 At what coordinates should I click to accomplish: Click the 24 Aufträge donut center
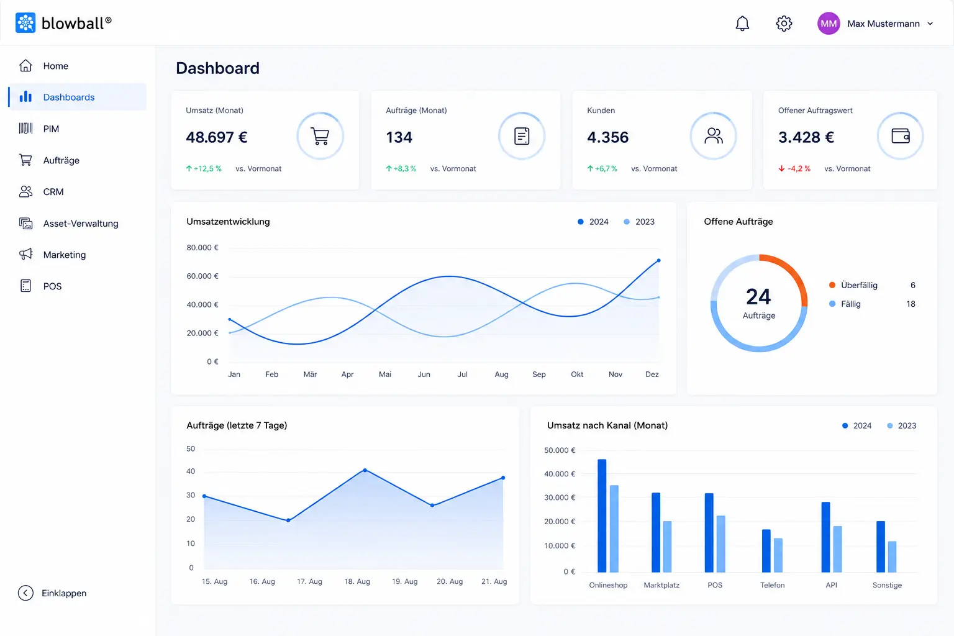coord(758,304)
